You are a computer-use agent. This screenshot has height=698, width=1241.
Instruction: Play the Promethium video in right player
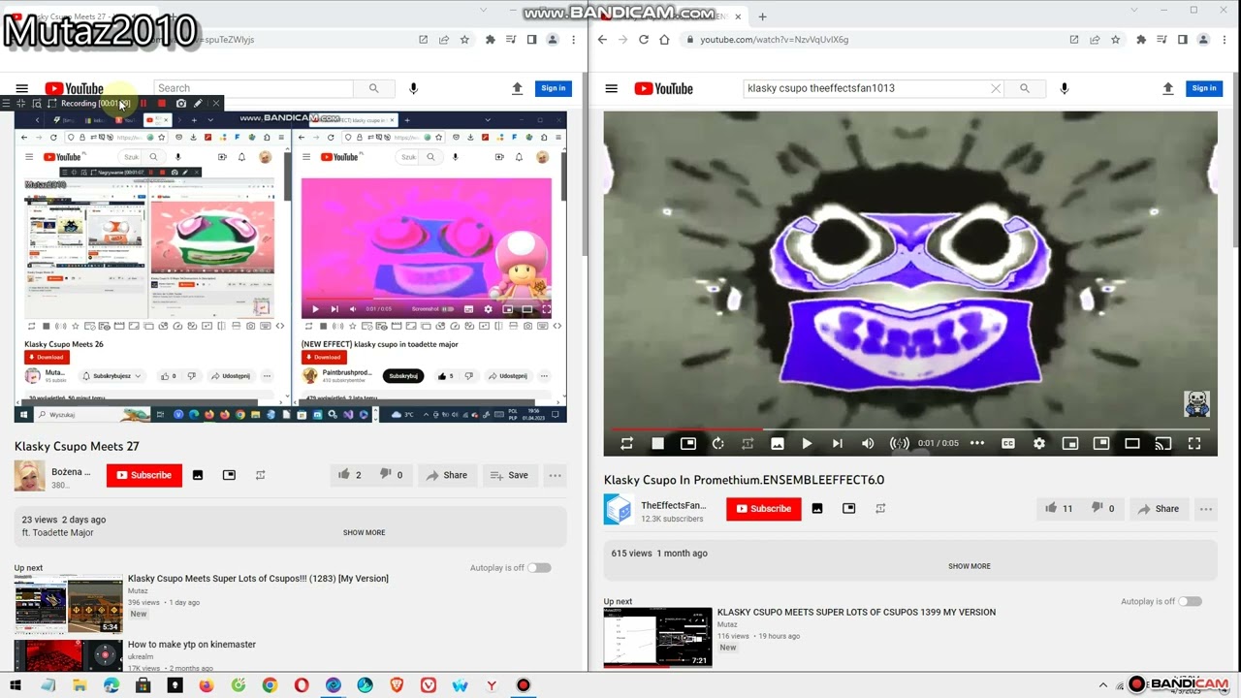pos(807,443)
